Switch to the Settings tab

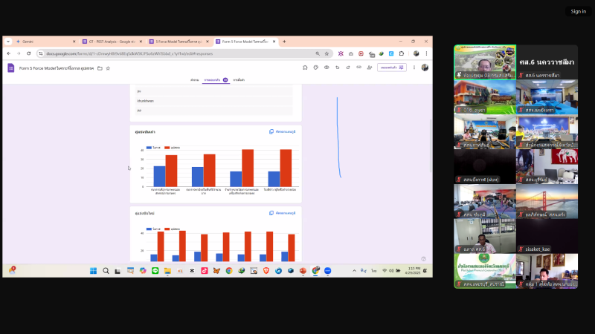point(239,80)
